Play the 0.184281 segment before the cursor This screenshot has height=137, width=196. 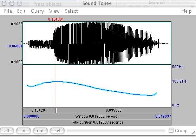tap(39, 110)
